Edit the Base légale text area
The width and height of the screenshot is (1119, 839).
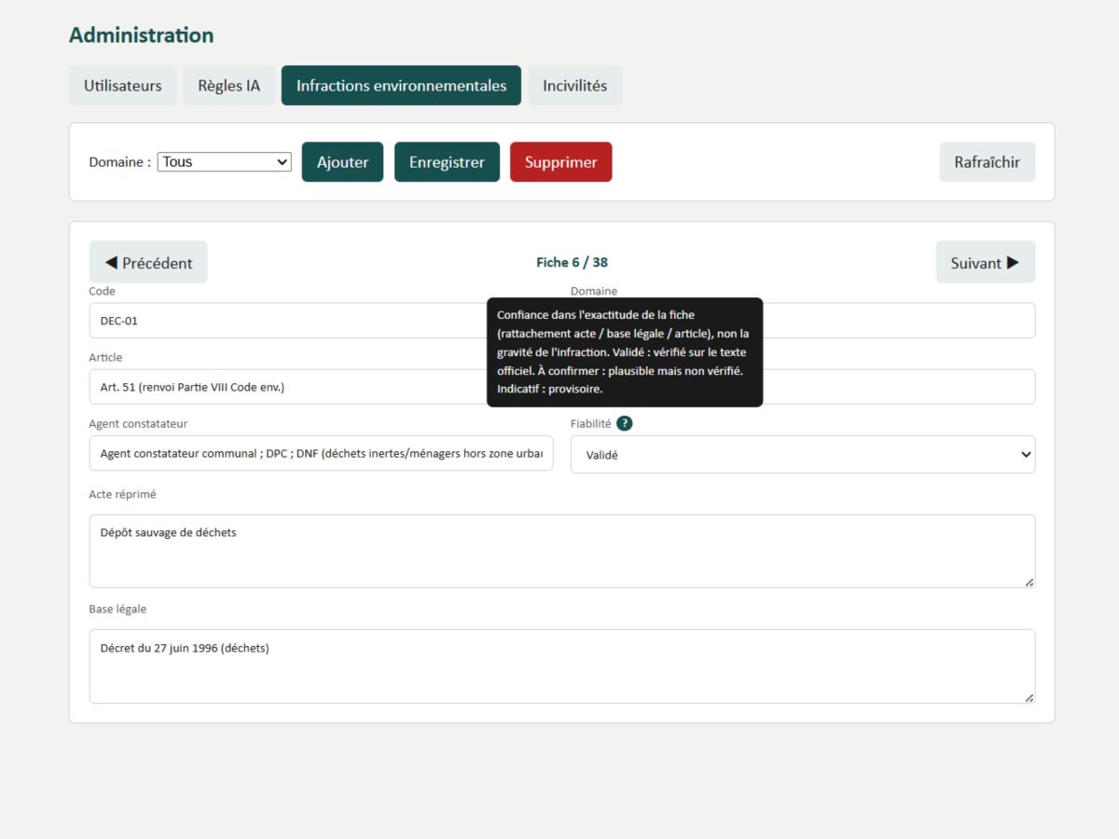coord(562,667)
